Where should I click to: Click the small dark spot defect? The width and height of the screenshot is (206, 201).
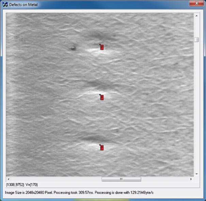73,48
